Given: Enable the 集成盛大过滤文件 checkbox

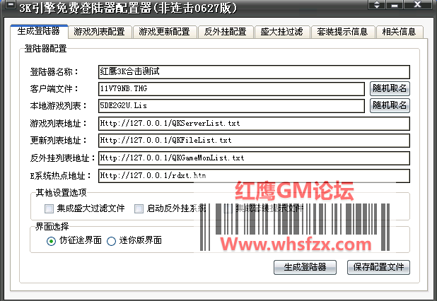Looking at the screenshot, I should point(49,208).
